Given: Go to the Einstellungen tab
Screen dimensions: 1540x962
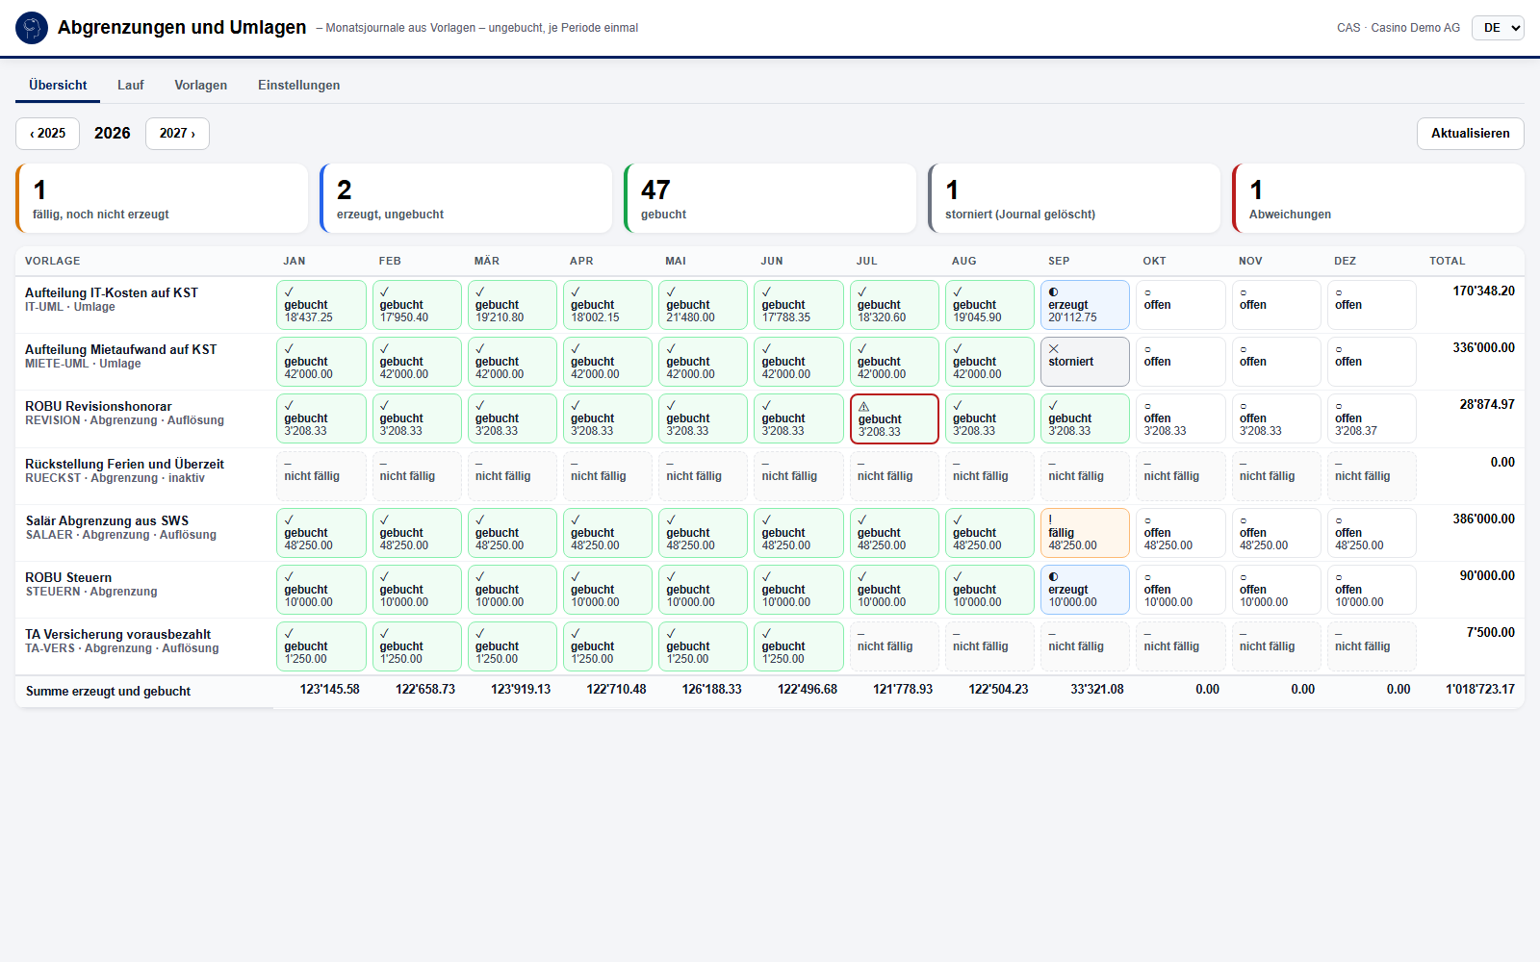Looking at the screenshot, I should coord(298,85).
